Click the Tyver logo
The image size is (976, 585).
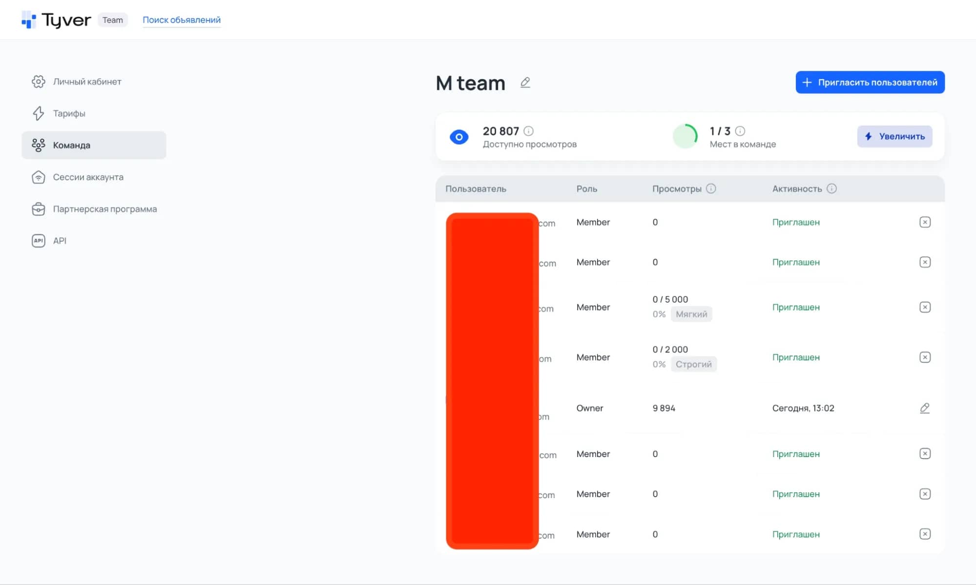point(56,20)
